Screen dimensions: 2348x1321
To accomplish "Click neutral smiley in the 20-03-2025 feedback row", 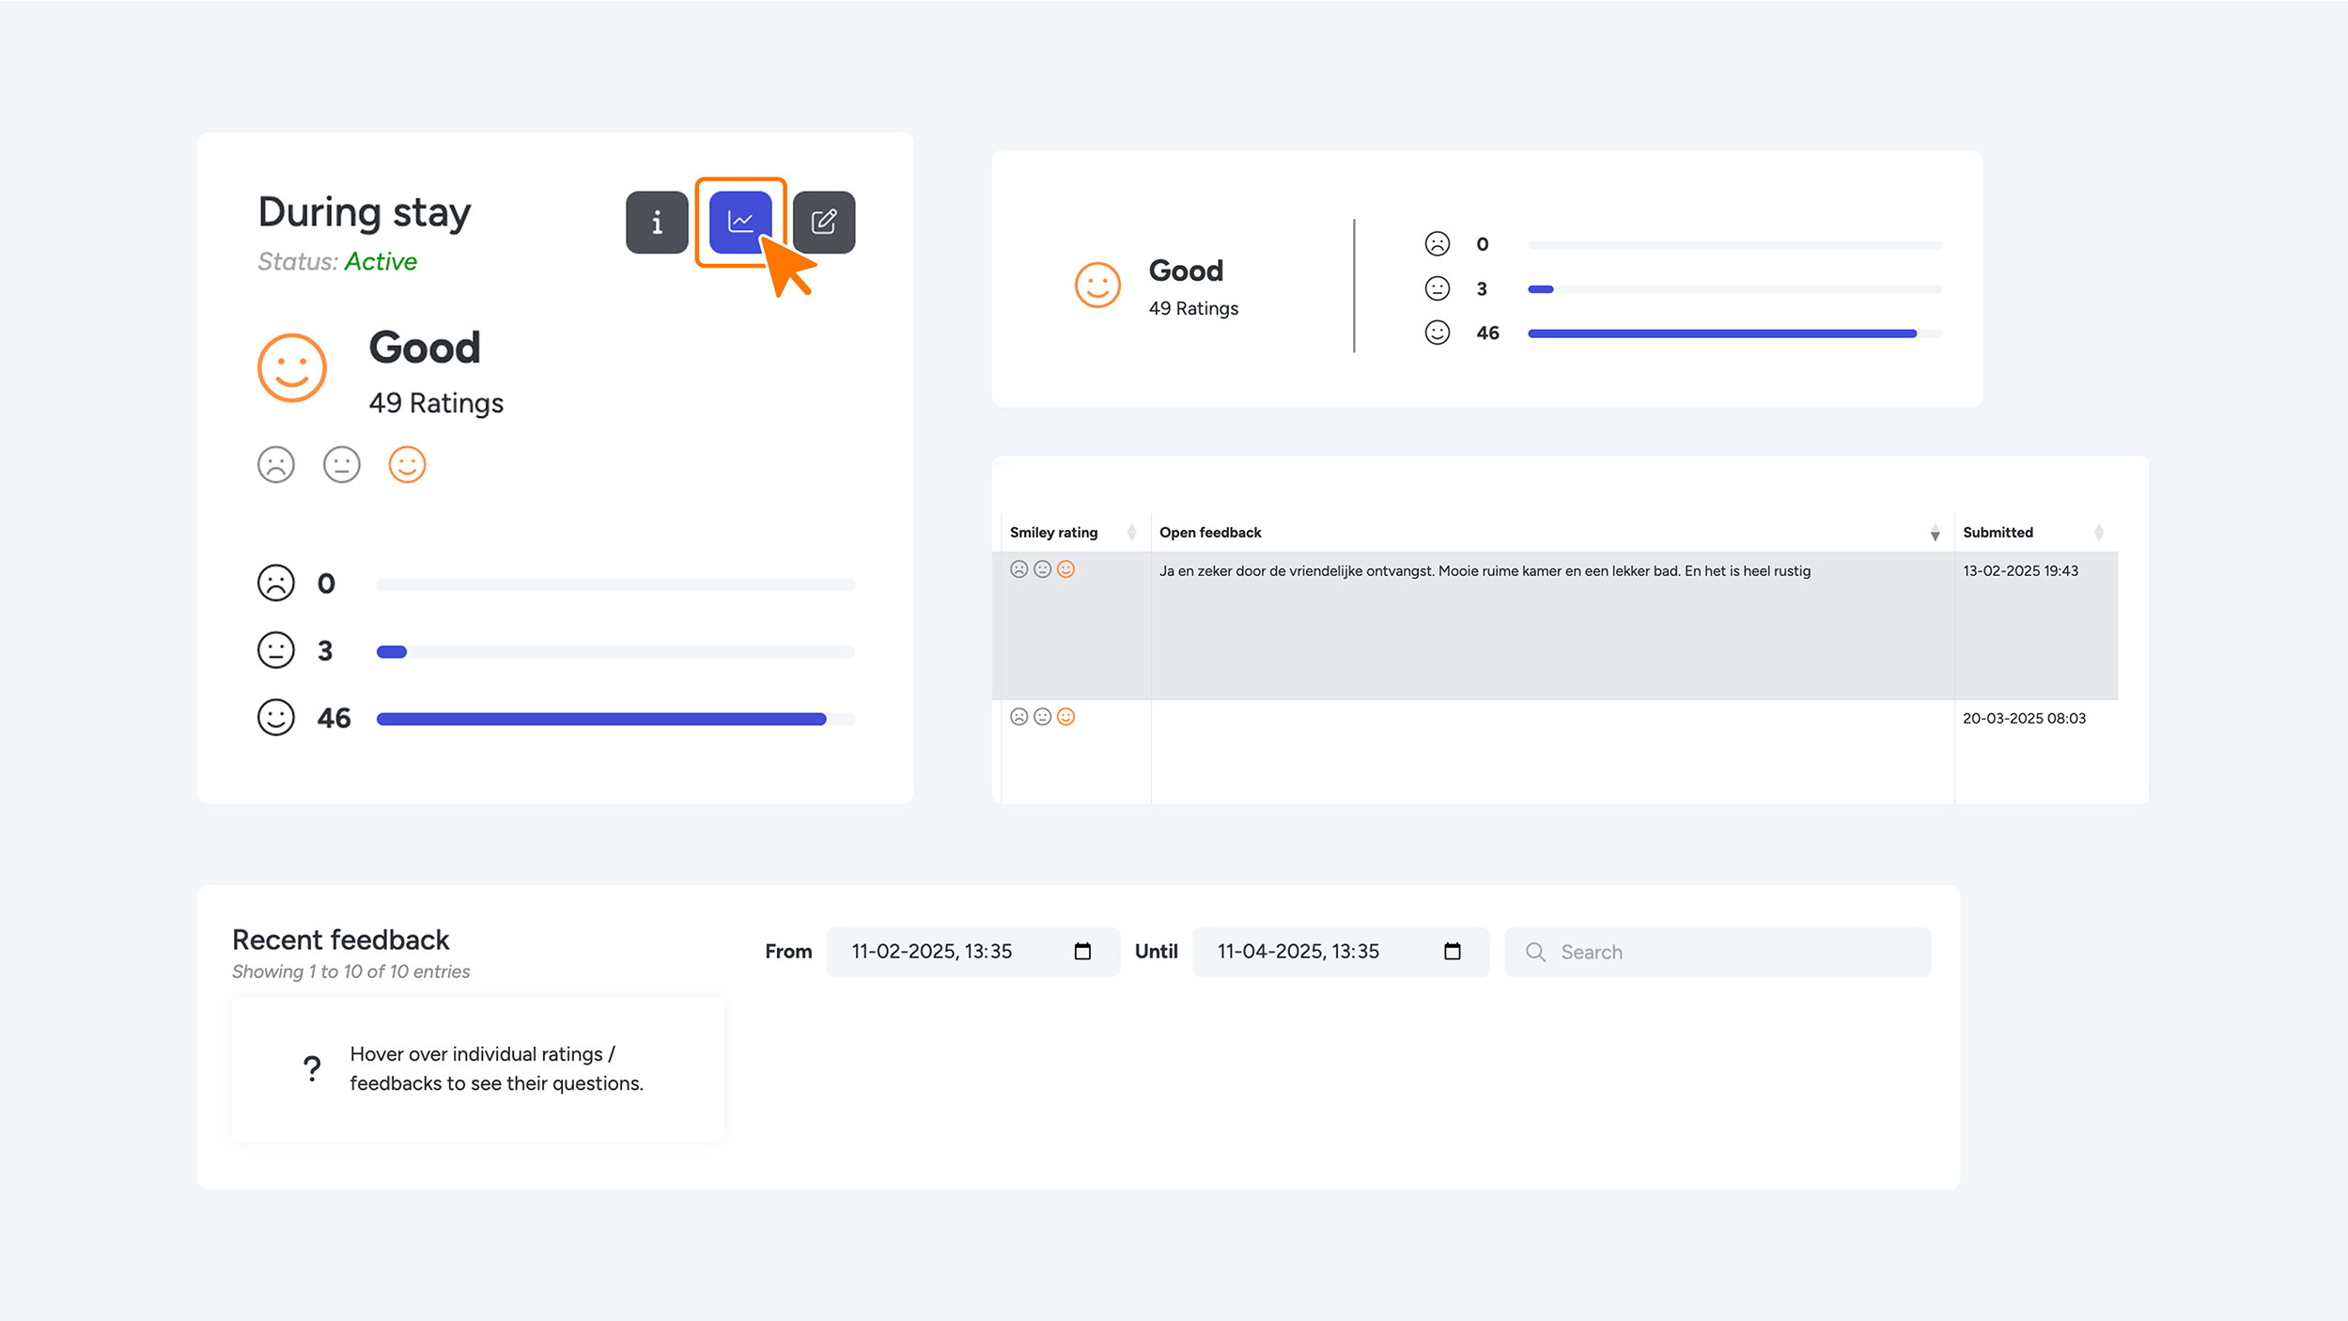I will [1043, 717].
